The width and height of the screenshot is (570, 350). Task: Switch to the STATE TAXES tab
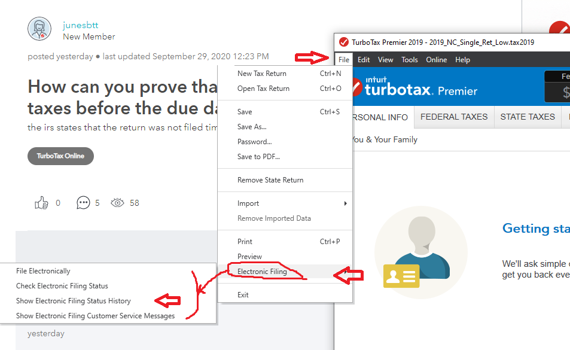[528, 117]
